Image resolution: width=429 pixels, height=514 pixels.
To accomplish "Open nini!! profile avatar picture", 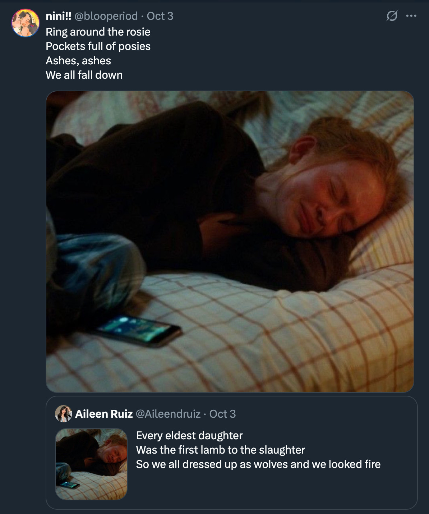I will point(26,23).
